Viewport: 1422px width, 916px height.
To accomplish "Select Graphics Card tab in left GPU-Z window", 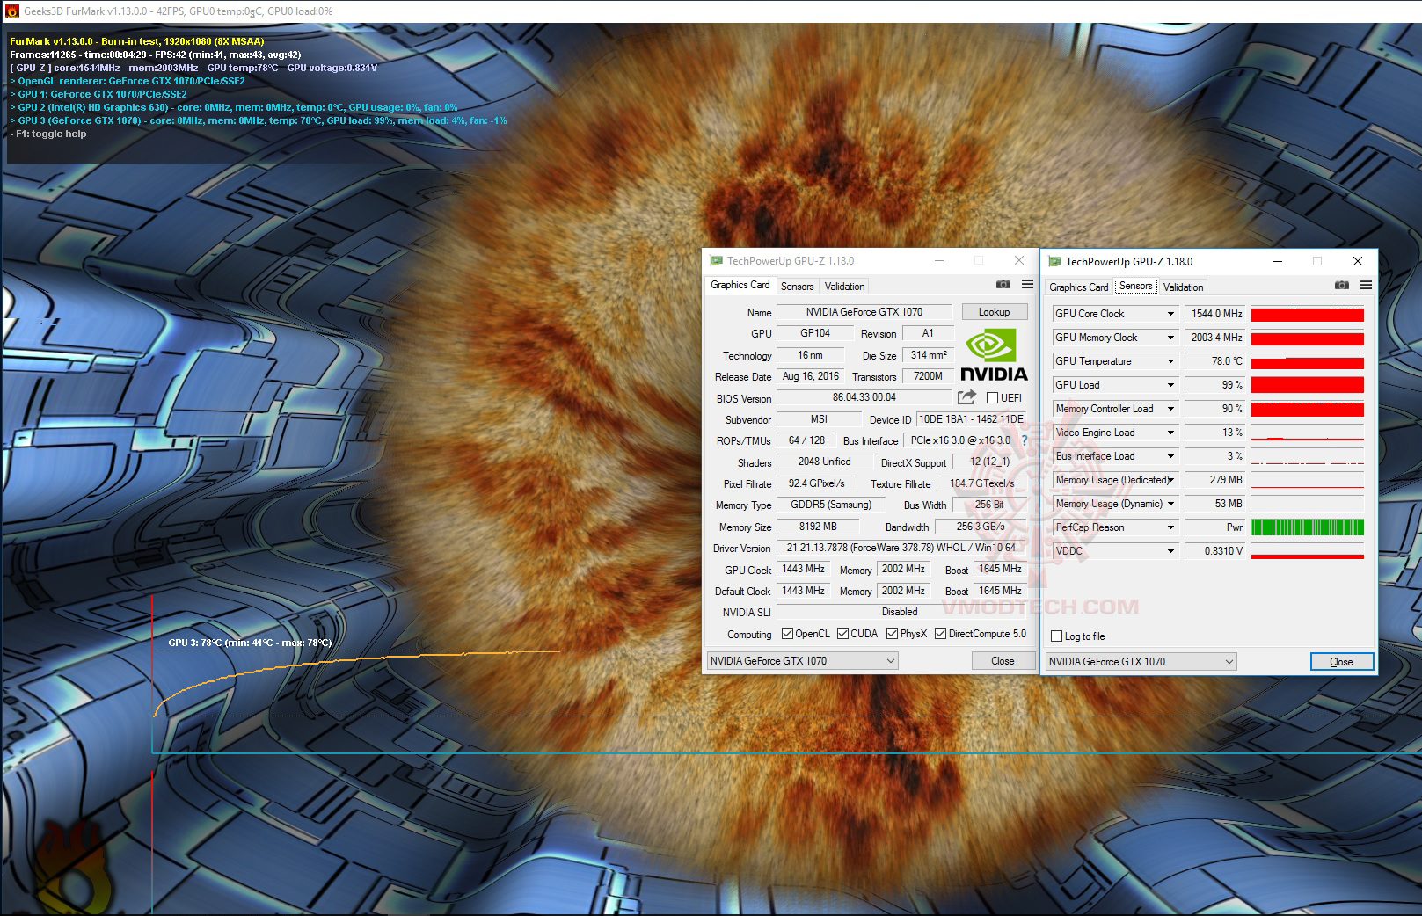I will point(740,285).
